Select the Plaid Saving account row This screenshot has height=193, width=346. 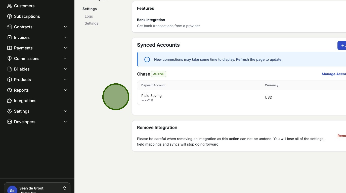(x=201, y=97)
